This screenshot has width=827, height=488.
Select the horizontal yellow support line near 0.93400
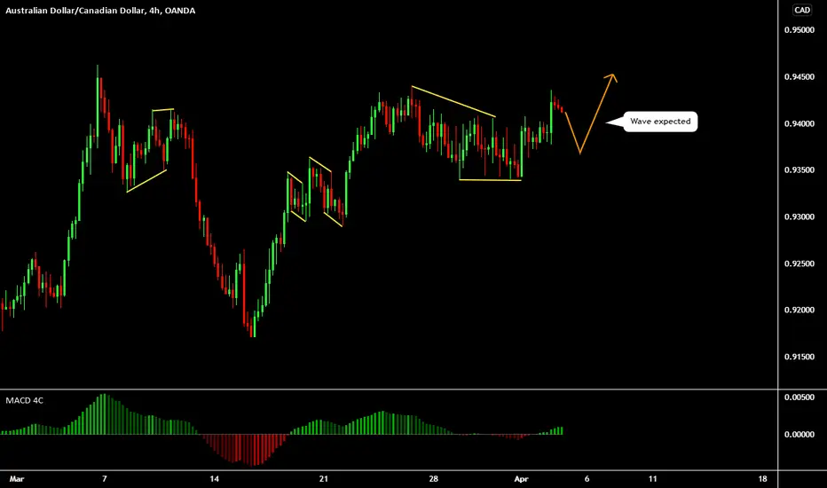490,180
